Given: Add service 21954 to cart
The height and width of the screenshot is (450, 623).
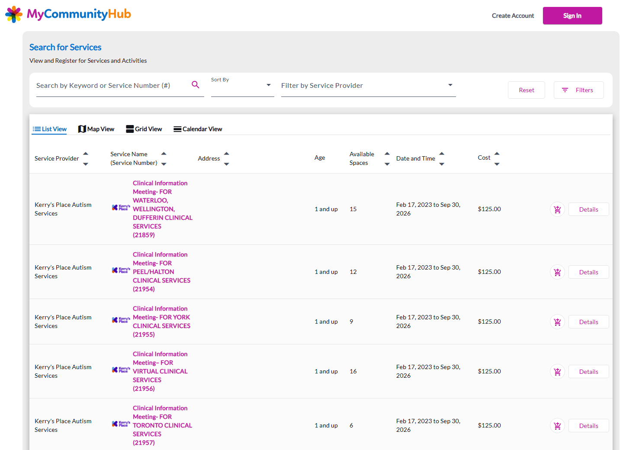Looking at the screenshot, I should tap(557, 272).
